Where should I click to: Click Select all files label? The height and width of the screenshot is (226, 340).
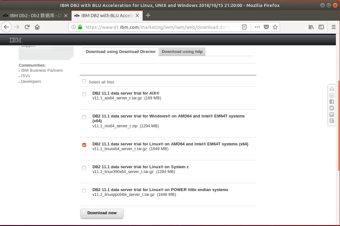[x=101, y=82]
